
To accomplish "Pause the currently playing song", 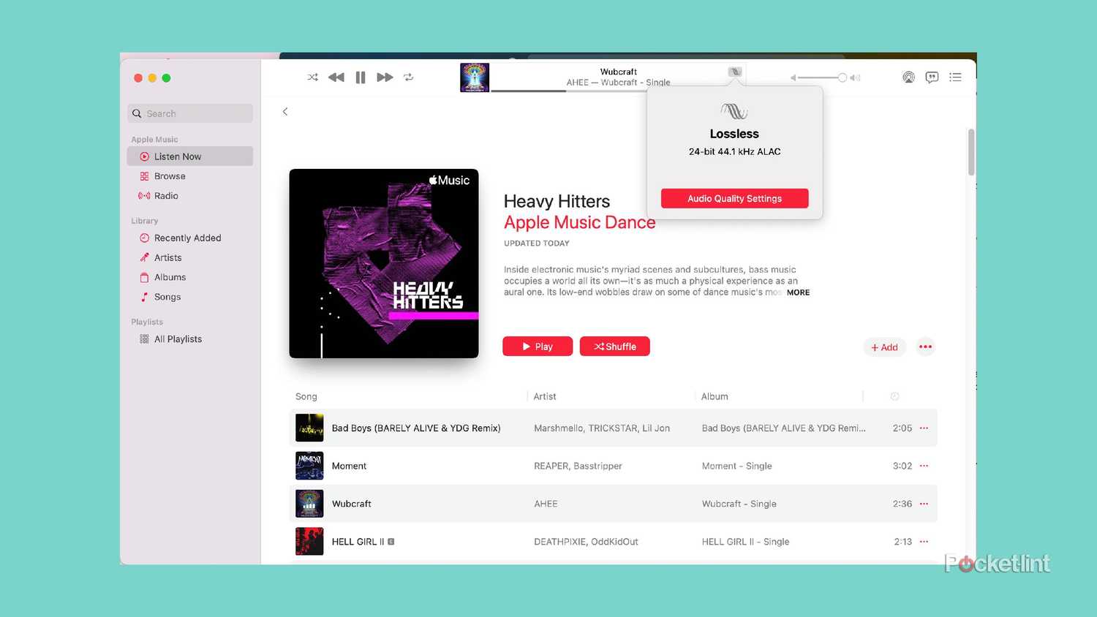I will point(360,77).
